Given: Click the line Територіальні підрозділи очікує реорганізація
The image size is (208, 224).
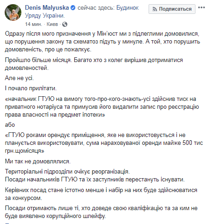Looking at the screenshot, I should point(67,172).
